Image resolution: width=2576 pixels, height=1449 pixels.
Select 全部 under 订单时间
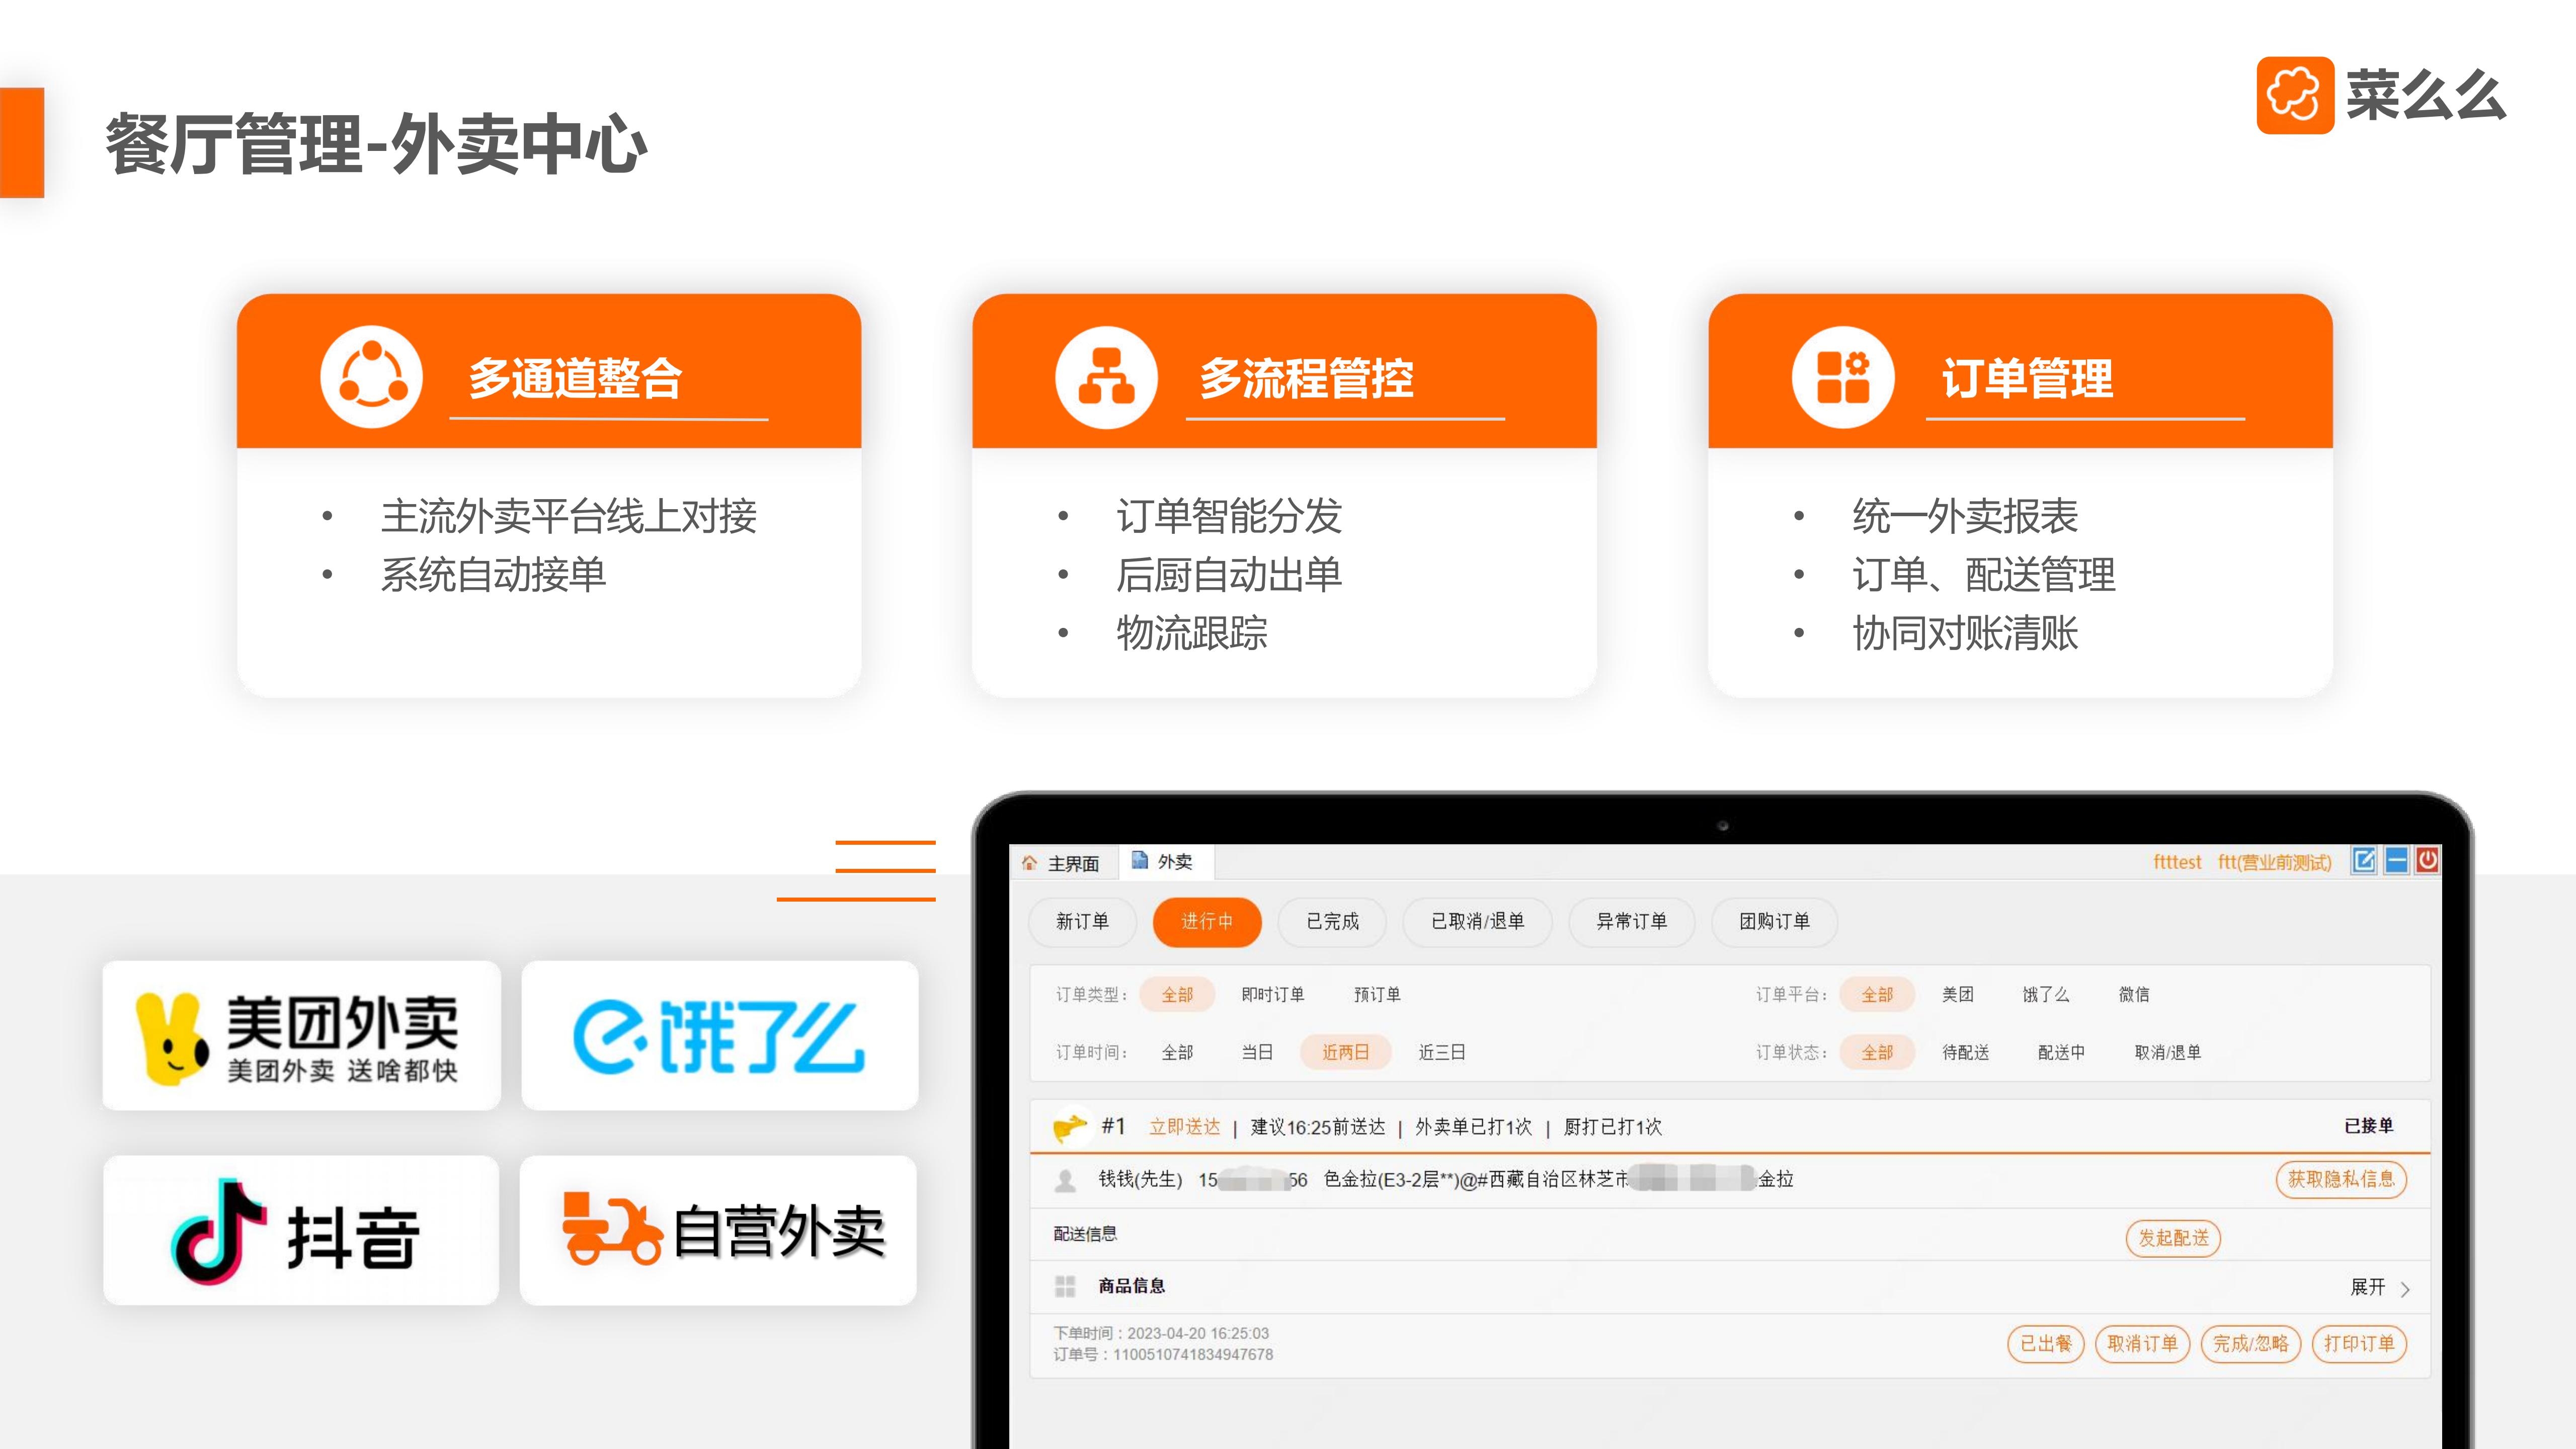tap(1177, 1052)
